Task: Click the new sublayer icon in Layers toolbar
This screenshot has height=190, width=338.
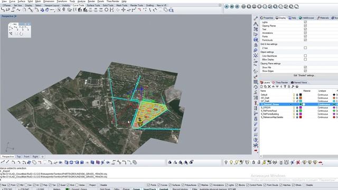Action: [265, 87]
